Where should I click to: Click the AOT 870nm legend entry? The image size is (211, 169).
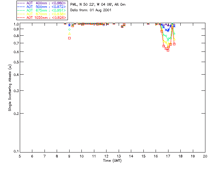tap(42, 14)
